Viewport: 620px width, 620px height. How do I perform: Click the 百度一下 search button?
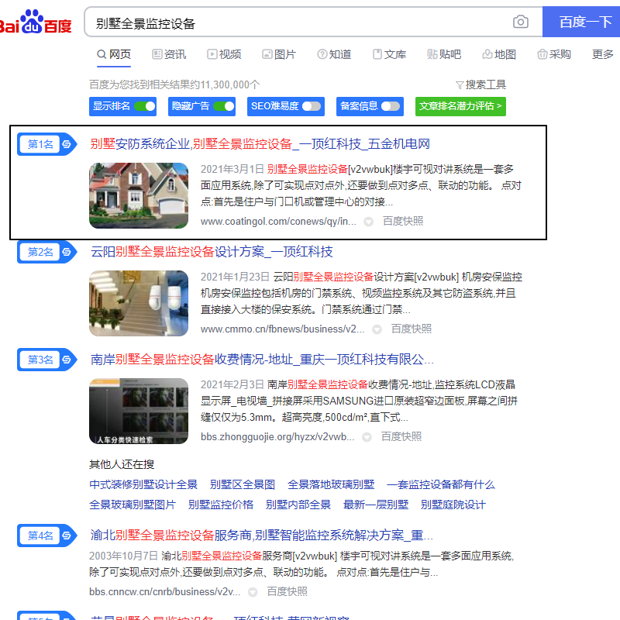581,22
